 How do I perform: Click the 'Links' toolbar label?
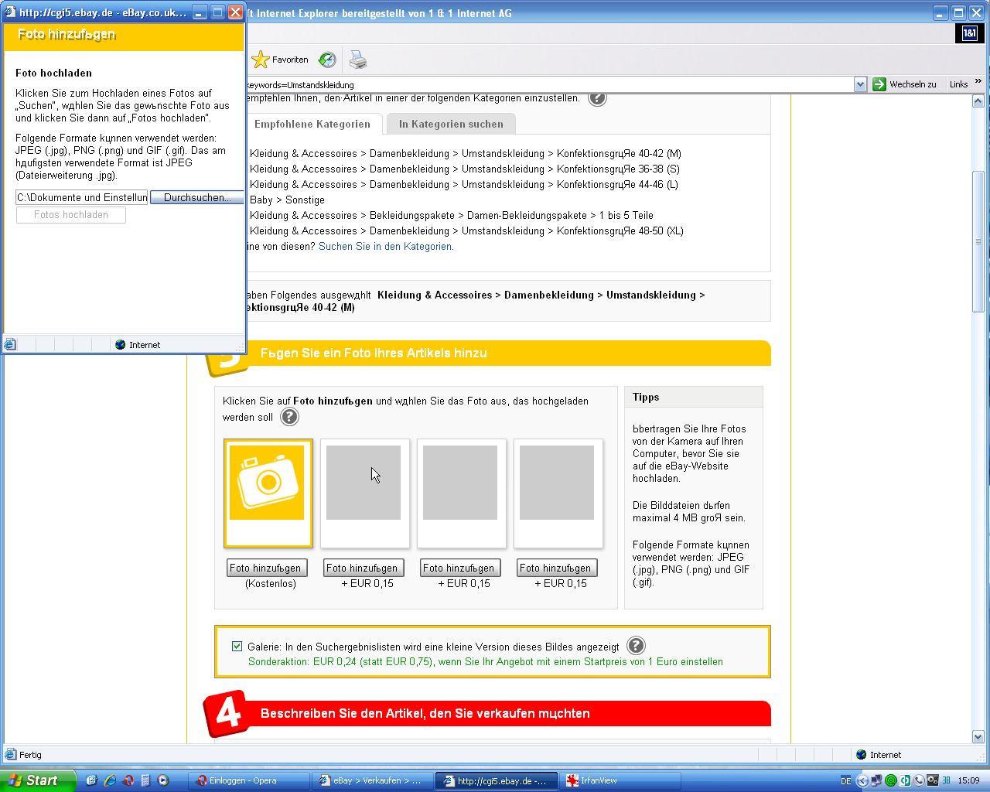(x=958, y=84)
